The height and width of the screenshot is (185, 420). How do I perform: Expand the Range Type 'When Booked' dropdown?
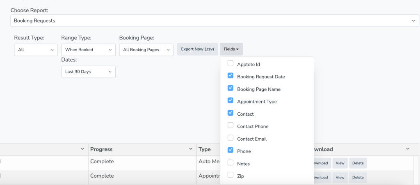tap(88, 50)
